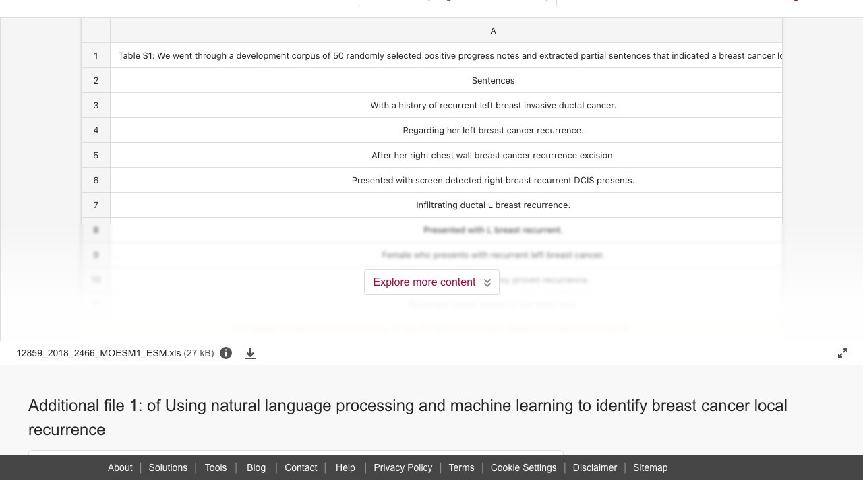The height and width of the screenshot is (485, 863).
Task: Click cell 'Infiltrating ductal L breast recurrence.'
Action: 446,205
